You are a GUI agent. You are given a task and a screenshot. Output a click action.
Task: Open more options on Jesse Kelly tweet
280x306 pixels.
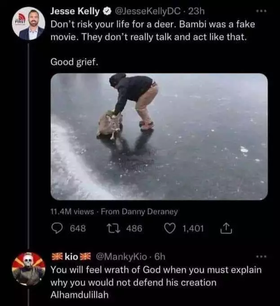[261, 12]
